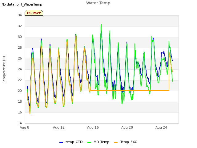Image resolution: width=197 pixels, height=148 pixels.
Task: Click the Aug 16 x-axis label
Action: click(x=93, y=127)
